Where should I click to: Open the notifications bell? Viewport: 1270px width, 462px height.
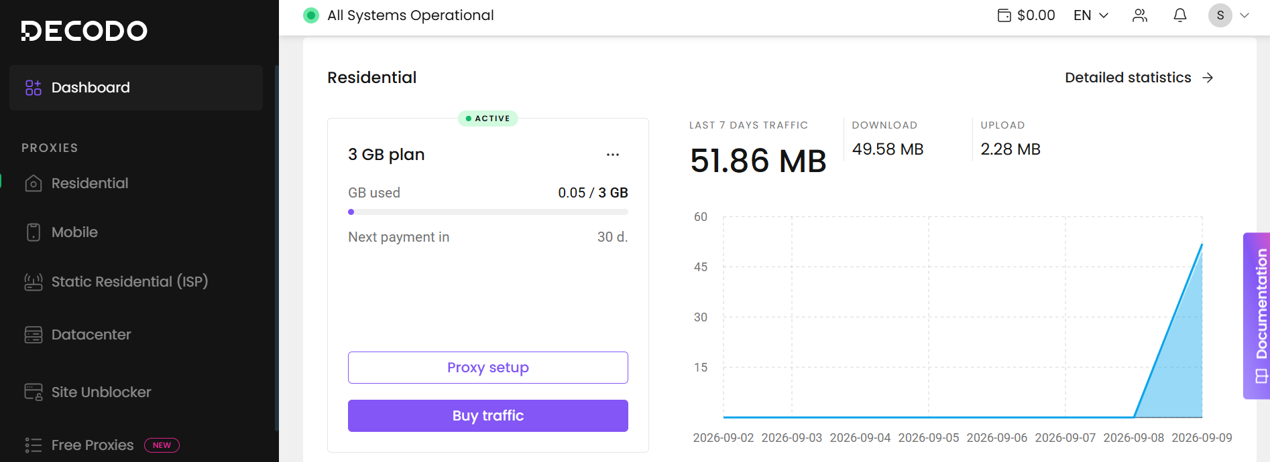pyautogui.click(x=1180, y=15)
